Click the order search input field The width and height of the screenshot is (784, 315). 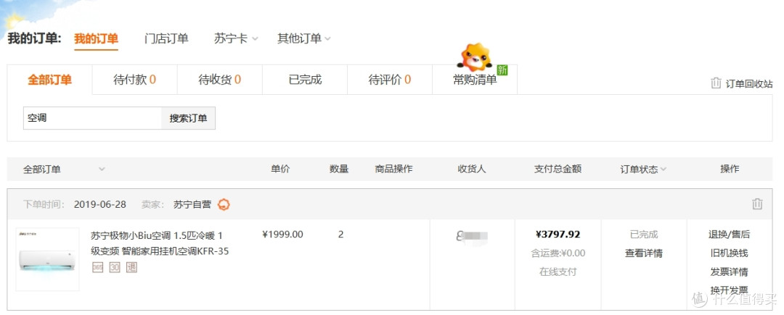pyautogui.click(x=92, y=118)
